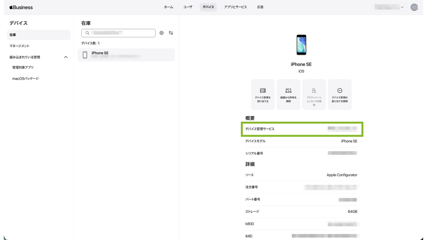Click the 組織から所有を解除 icon button
427x240 pixels.
[289, 95]
